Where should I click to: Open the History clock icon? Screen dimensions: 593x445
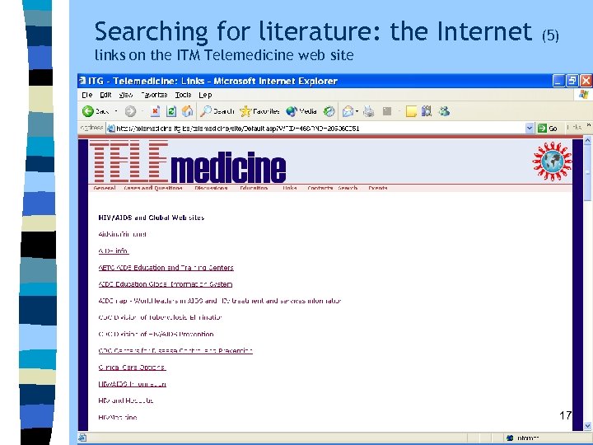[329, 111]
